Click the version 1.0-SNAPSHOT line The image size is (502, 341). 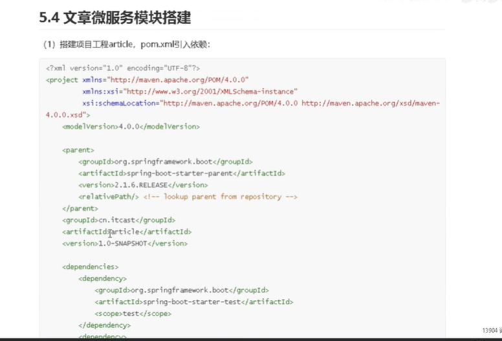(125, 243)
